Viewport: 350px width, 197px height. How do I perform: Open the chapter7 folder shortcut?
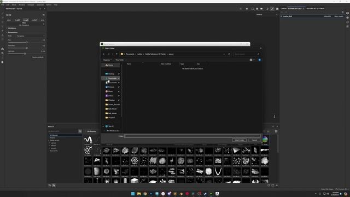112,118
